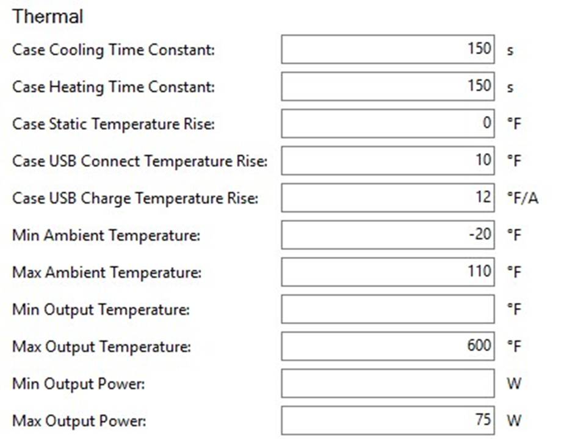Screen dimensions: 586x439
Task: Select the Max Output Power input field
Action: tap(388, 421)
